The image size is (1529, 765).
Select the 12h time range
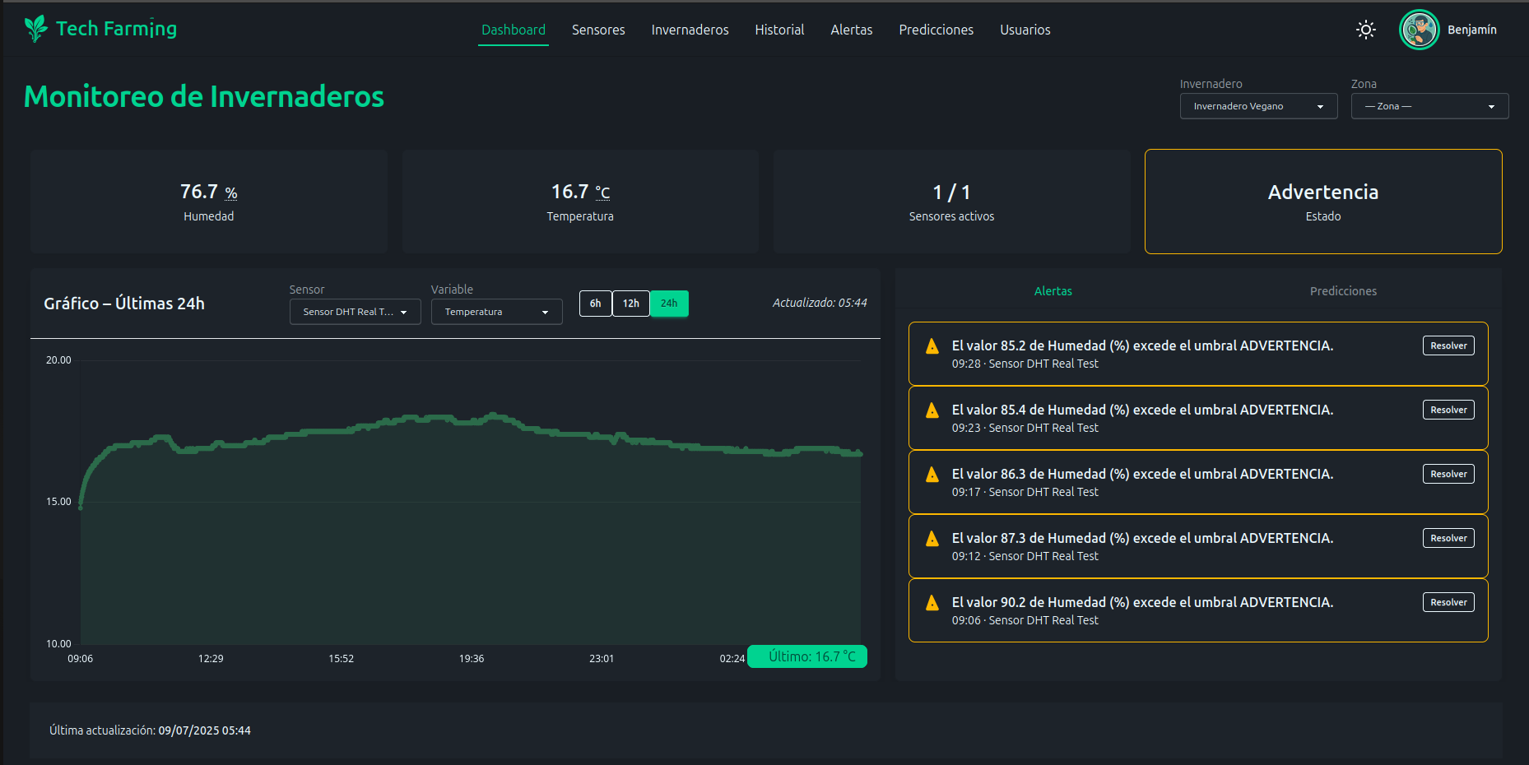(631, 304)
